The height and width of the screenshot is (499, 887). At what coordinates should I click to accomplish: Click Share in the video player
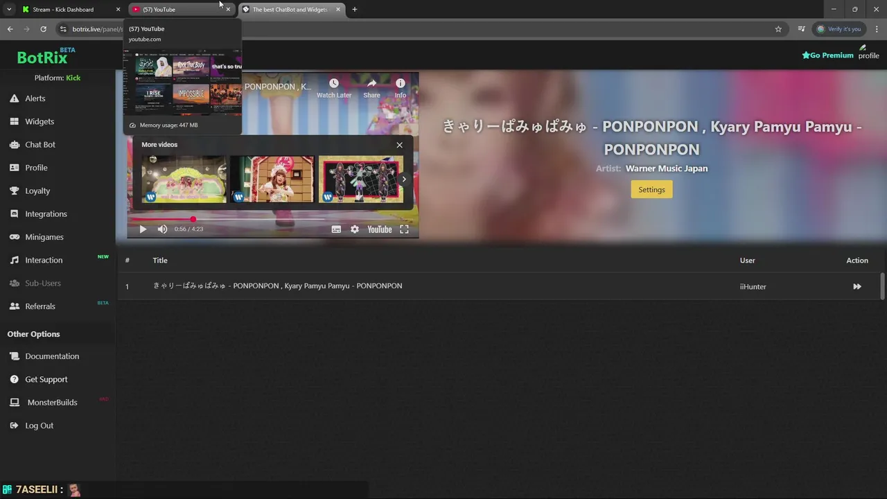coord(371,88)
